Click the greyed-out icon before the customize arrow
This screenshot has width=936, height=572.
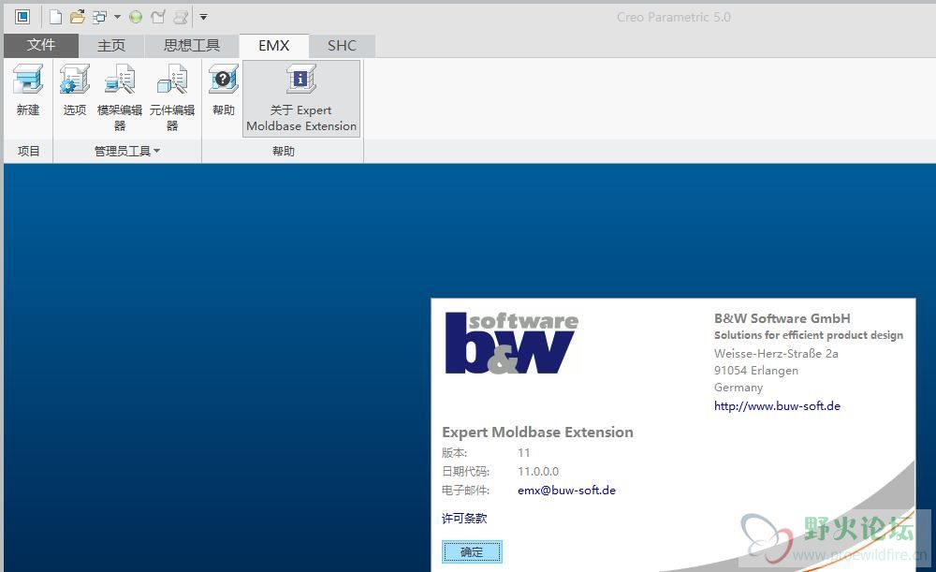[181, 17]
